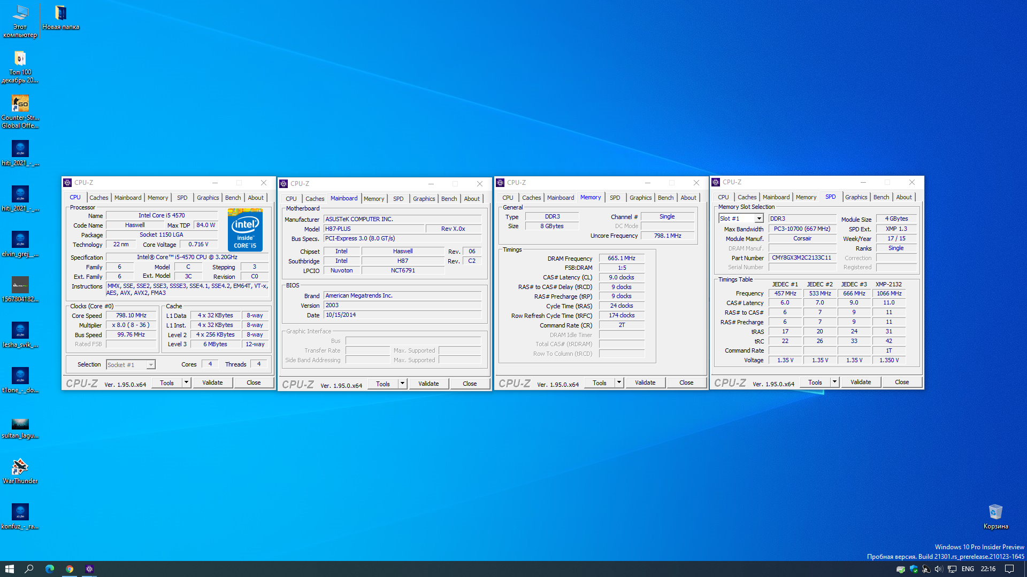Open the Tools dropdown arrow in SPD window
The image size is (1027, 577).
pos(834,382)
